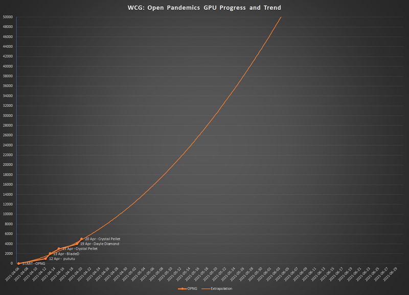Click the 4000 y-axis label

9,244
